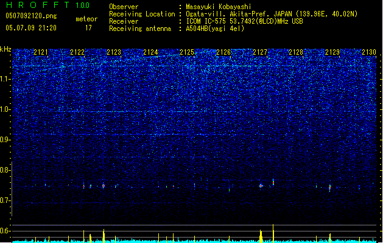The width and height of the screenshot is (383, 243).
Task: Click antenna value A504HB(yagi 4el)
Action: click(215, 29)
